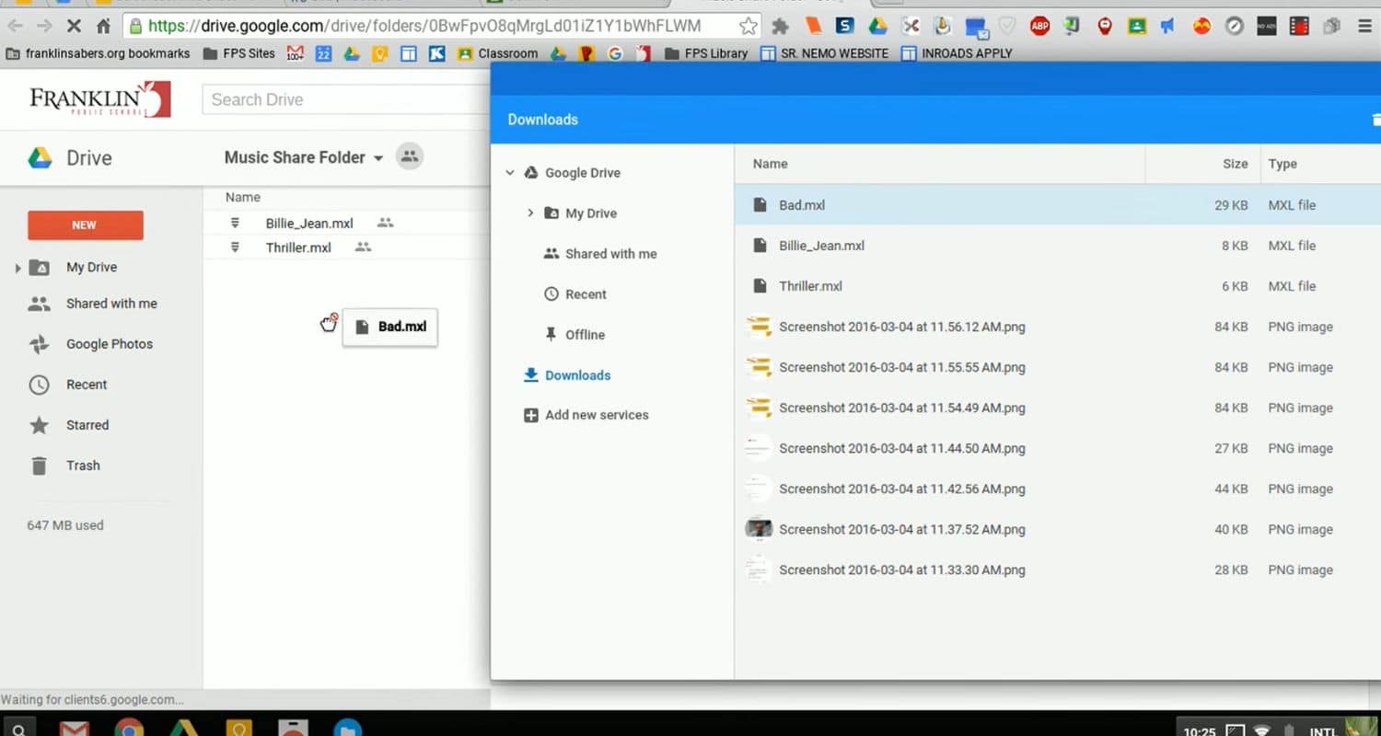Select Screenshot 2016-03-04 at 11.56.12 AM.png

[1058, 327]
